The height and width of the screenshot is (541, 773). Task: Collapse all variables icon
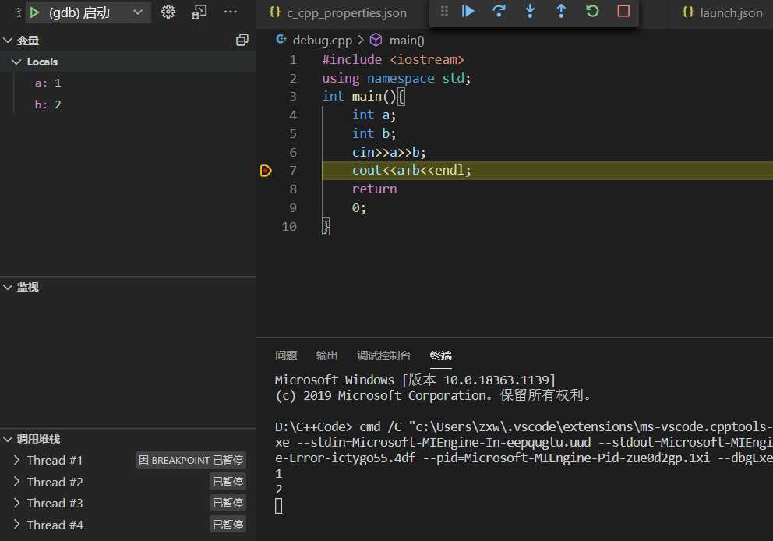pos(242,40)
